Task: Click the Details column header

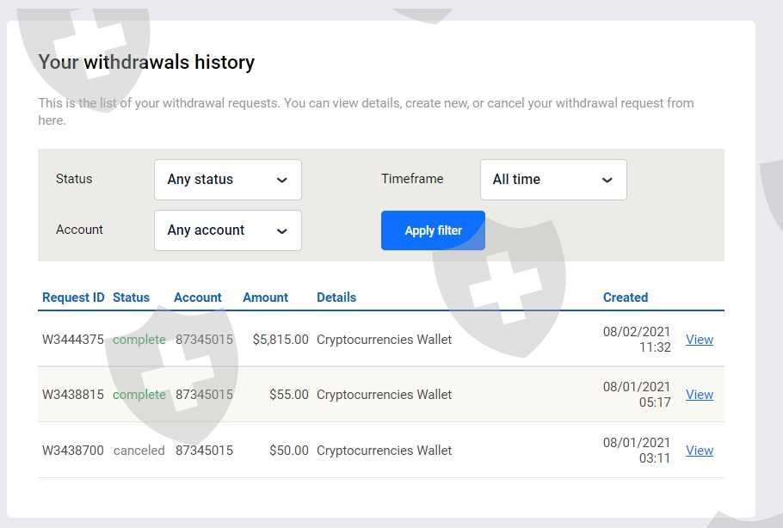Action: [336, 298]
